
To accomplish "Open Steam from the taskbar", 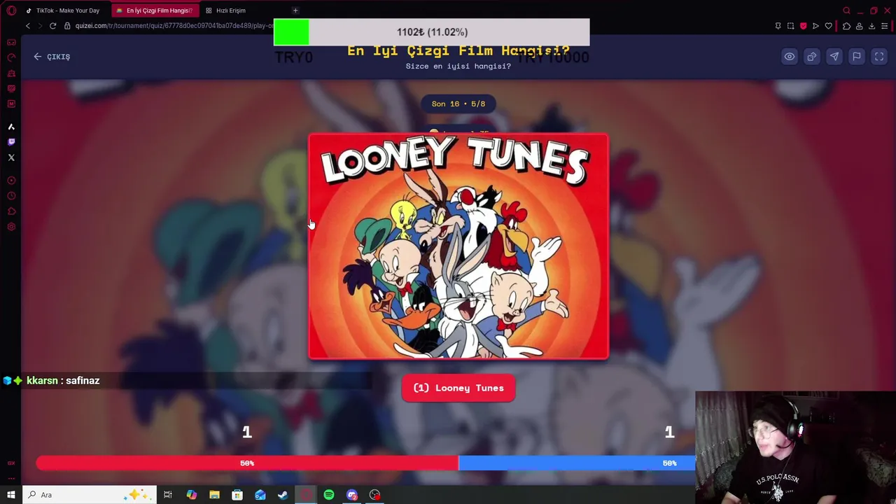I will coord(283,495).
